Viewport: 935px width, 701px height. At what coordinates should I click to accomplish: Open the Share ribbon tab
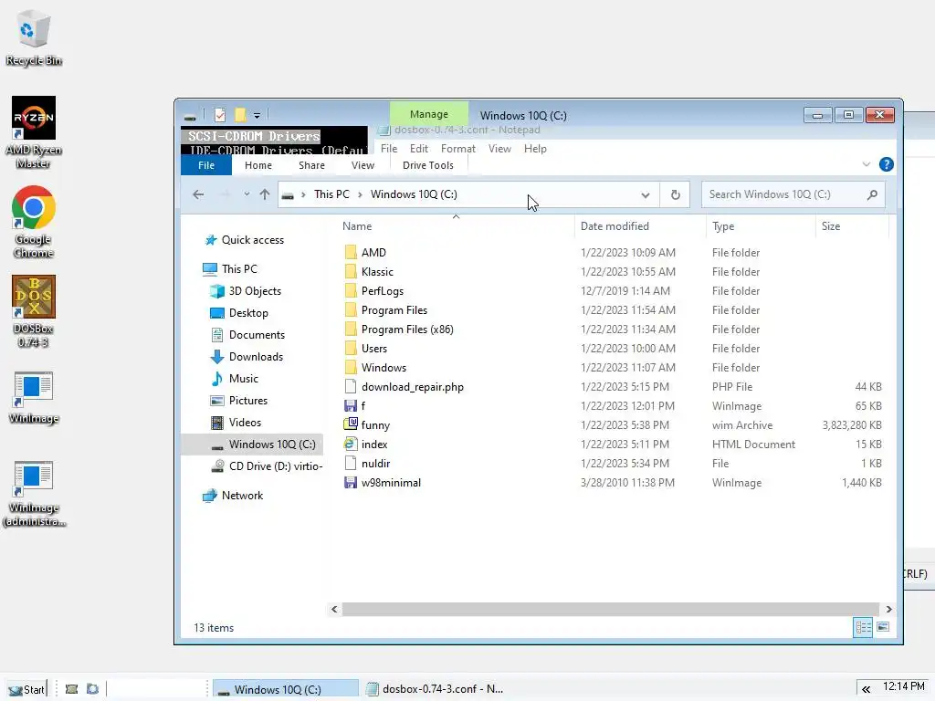click(312, 165)
